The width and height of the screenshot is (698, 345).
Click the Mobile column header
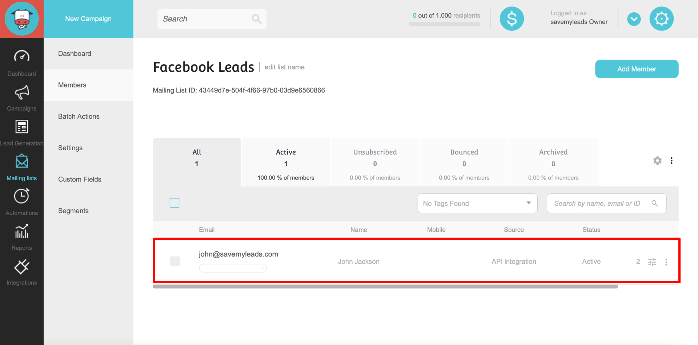coord(436,230)
